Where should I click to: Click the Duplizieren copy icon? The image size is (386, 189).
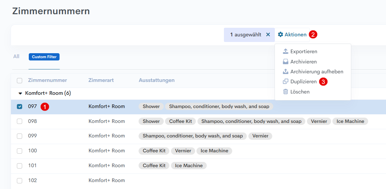point(285,82)
